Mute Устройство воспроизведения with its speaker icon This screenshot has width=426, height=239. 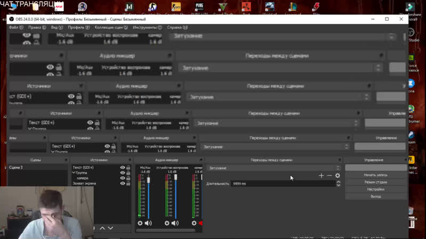(x=175, y=223)
